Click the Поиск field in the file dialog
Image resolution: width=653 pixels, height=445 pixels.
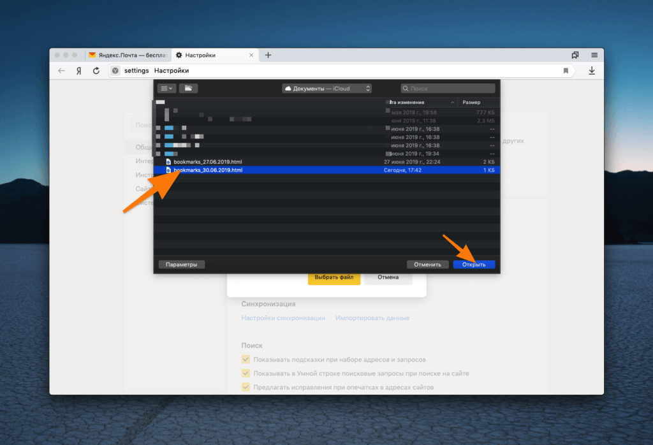(x=448, y=88)
